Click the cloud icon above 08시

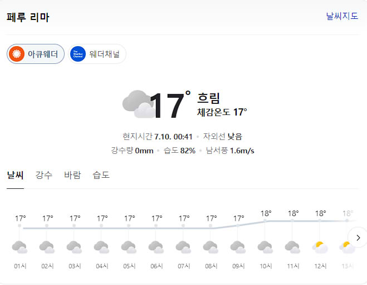tap(211, 247)
